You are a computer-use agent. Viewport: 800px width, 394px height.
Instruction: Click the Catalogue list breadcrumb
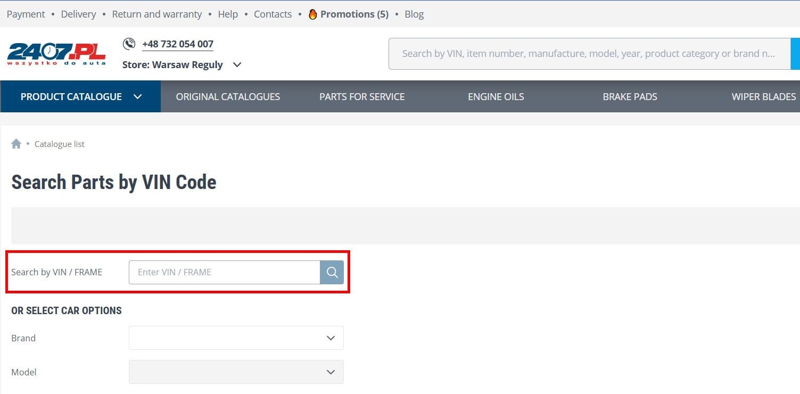(x=60, y=144)
